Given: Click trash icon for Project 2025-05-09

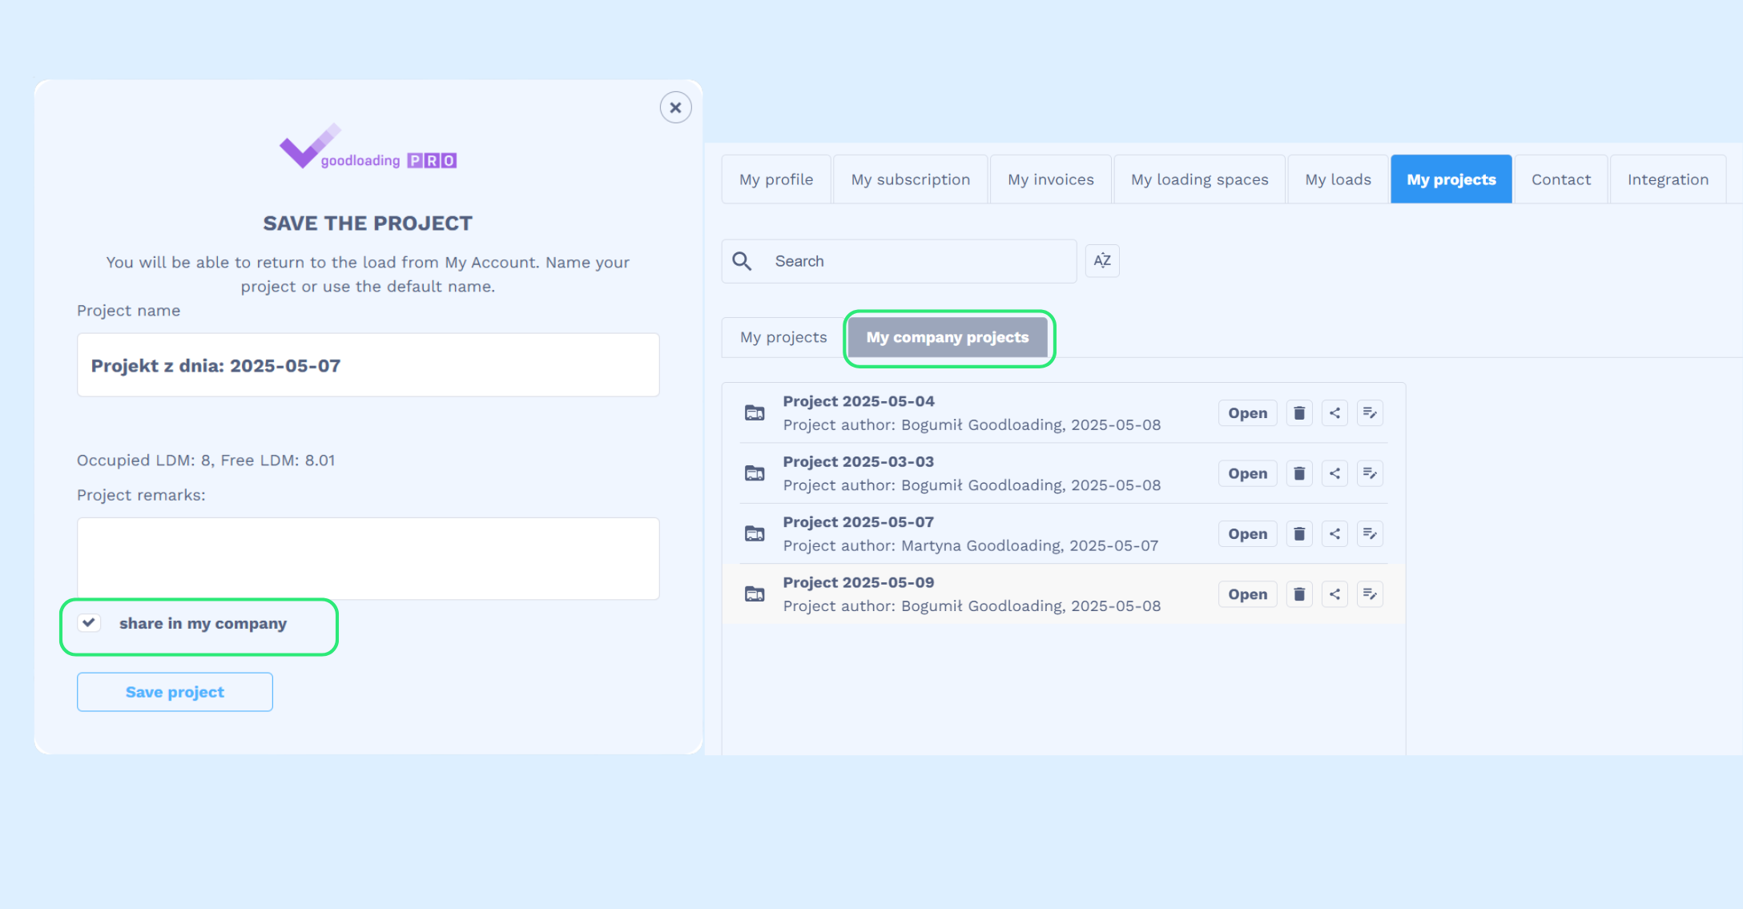Looking at the screenshot, I should (1299, 594).
